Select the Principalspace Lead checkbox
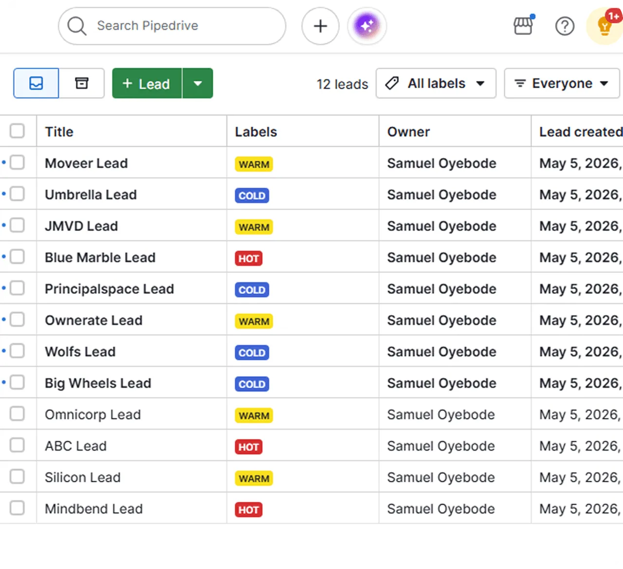The height and width of the screenshot is (569, 623). pyautogui.click(x=17, y=288)
